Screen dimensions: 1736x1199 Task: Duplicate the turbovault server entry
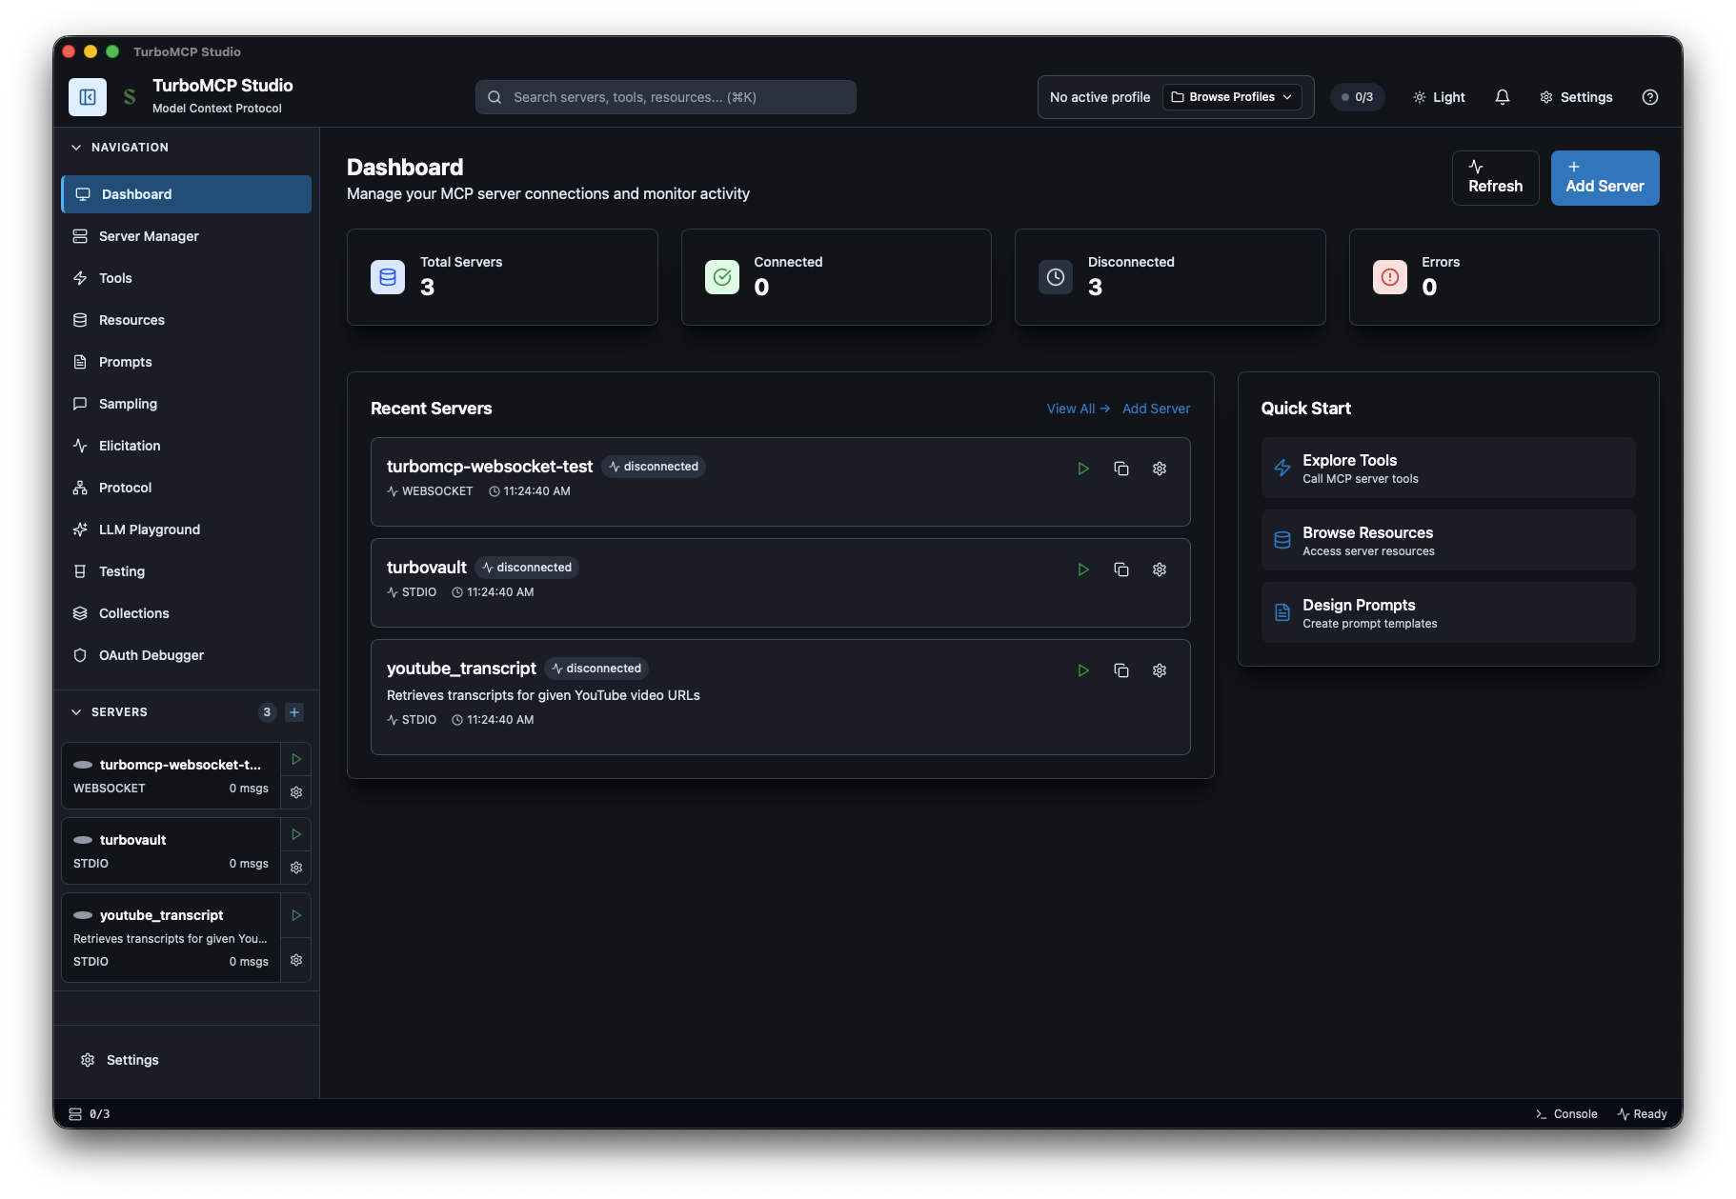1121,570
